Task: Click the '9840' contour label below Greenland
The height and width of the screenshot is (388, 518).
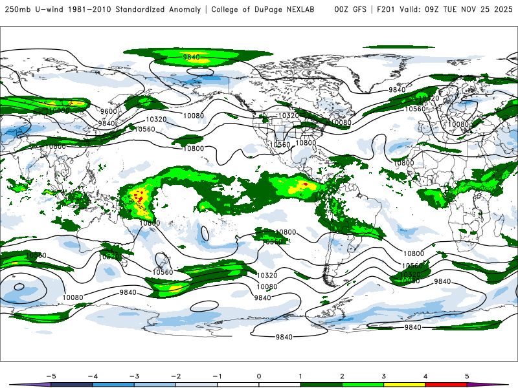Action: point(397,90)
